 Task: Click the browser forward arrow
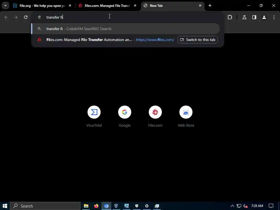click(16, 17)
